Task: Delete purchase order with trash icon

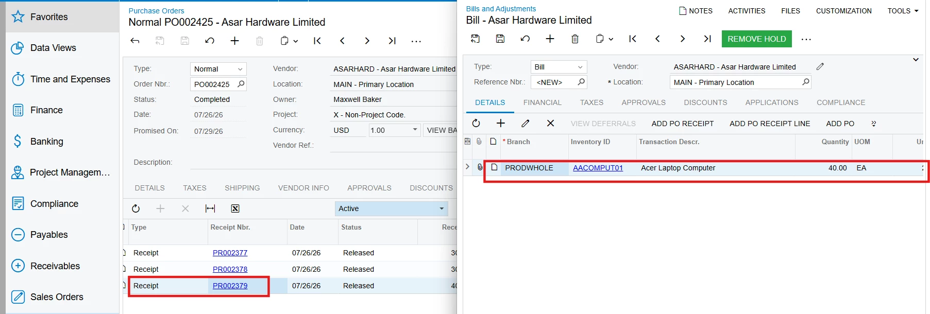Action: (x=260, y=41)
